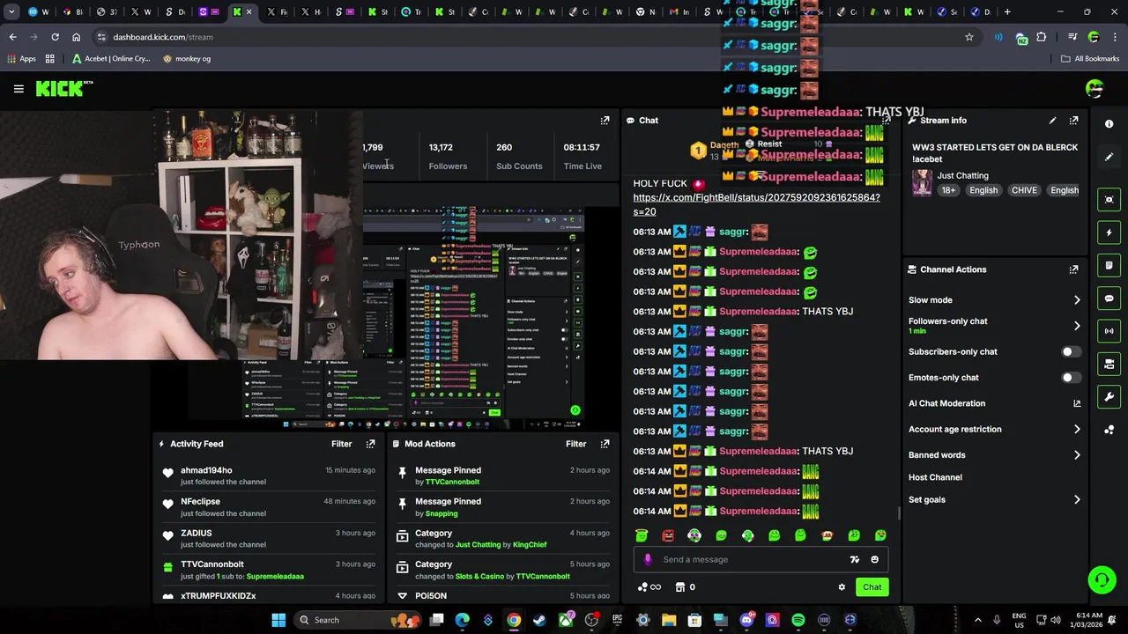The height and width of the screenshot is (634, 1128).
Task: Show hidden system tray icons
Action: [976, 620]
